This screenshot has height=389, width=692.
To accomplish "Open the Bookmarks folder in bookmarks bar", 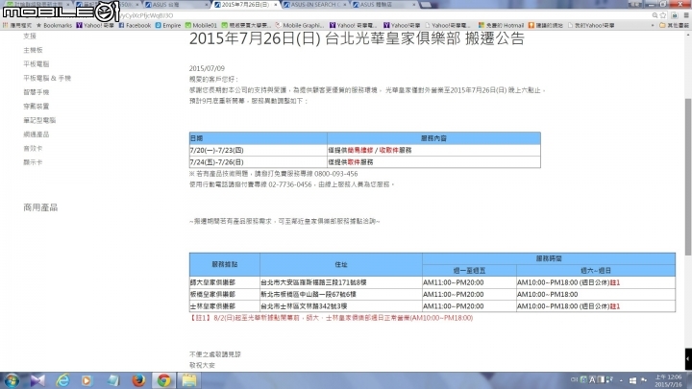I will pos(54,26).
